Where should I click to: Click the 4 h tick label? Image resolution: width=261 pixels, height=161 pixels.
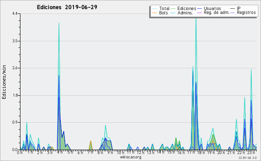(x=60, y=152)
